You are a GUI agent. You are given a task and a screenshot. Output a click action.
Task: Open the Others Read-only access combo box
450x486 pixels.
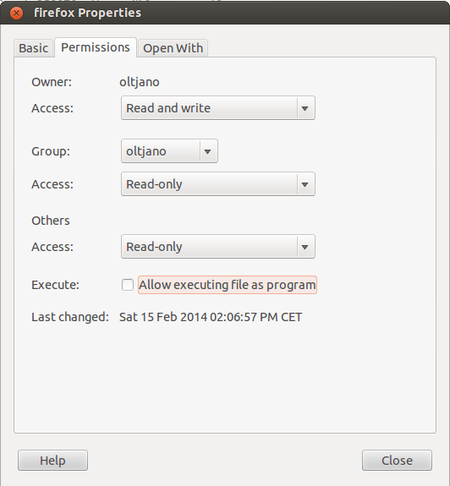(218, 247)
